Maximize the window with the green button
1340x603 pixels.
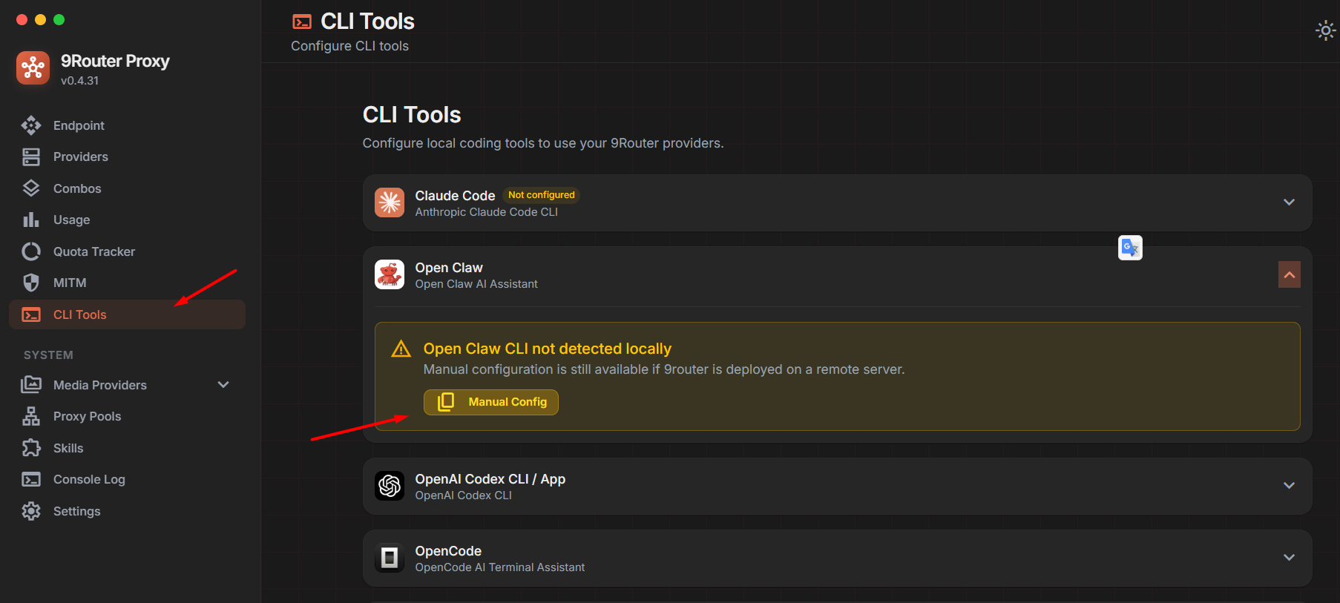click(x=59, y=20)
